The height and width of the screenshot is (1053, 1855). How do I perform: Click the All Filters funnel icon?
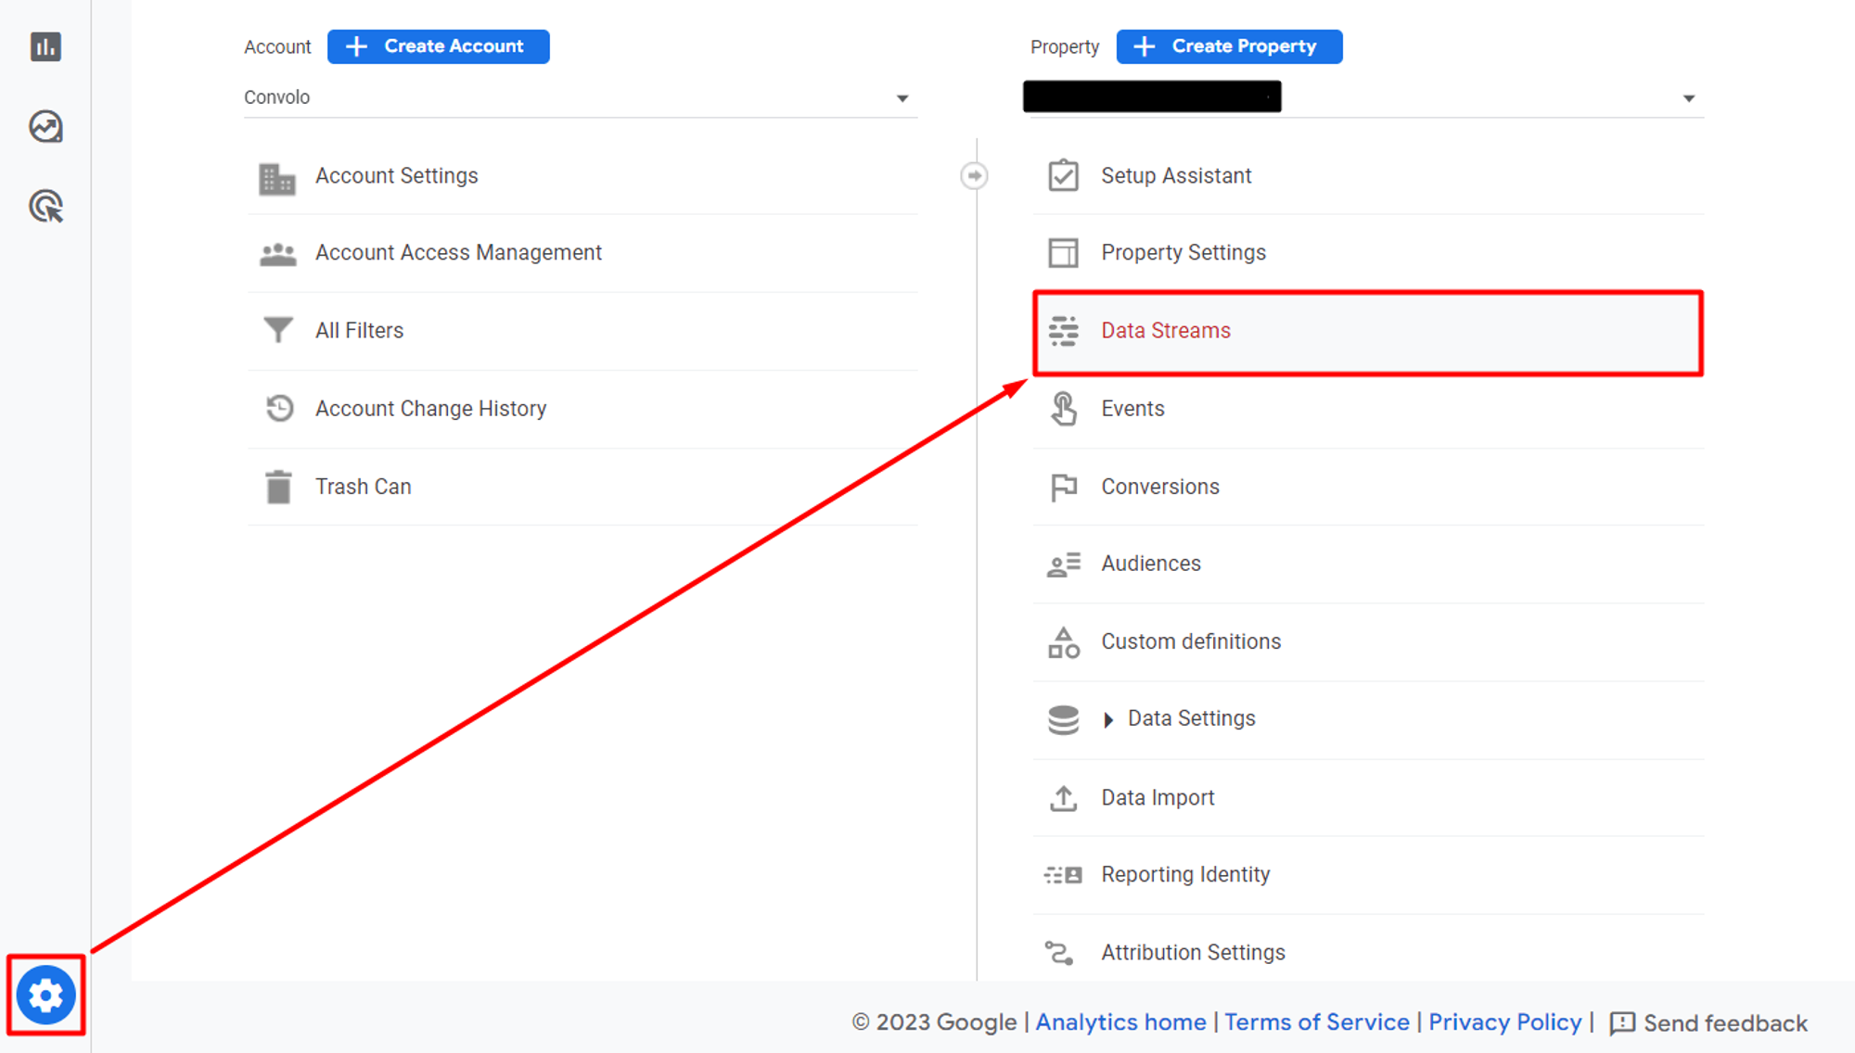277,330
